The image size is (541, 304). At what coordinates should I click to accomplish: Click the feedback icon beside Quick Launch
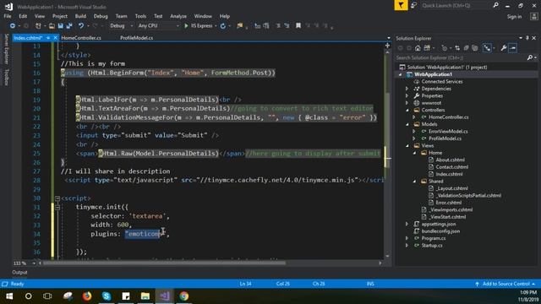pos(413,5)
